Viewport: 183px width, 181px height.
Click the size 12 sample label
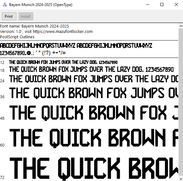tap(2, 63)
